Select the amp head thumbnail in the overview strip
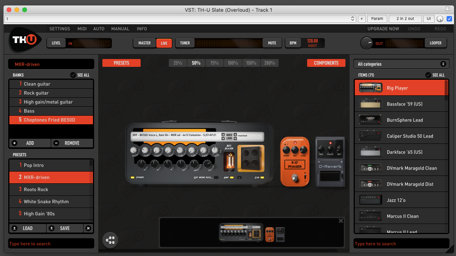 [x=241, y=233]
